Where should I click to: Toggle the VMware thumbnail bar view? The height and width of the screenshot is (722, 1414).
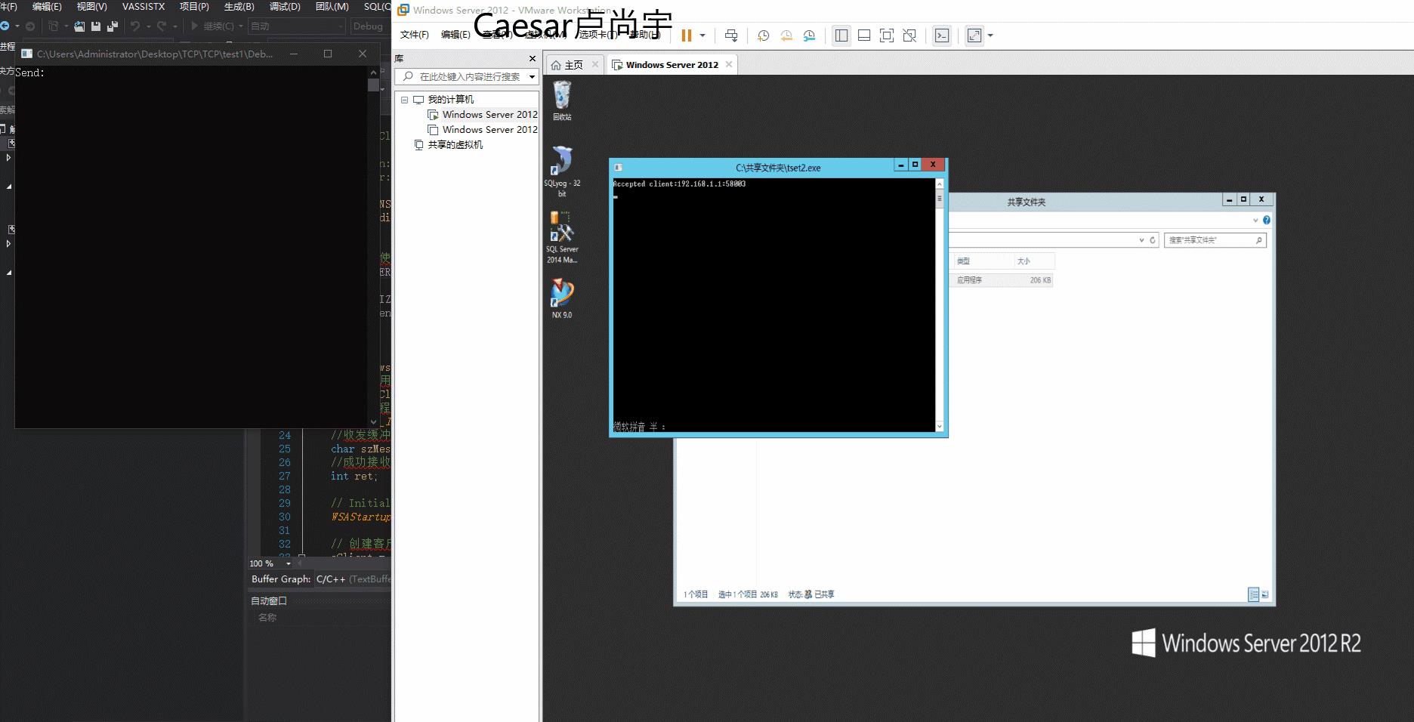[x=864, y=35]
